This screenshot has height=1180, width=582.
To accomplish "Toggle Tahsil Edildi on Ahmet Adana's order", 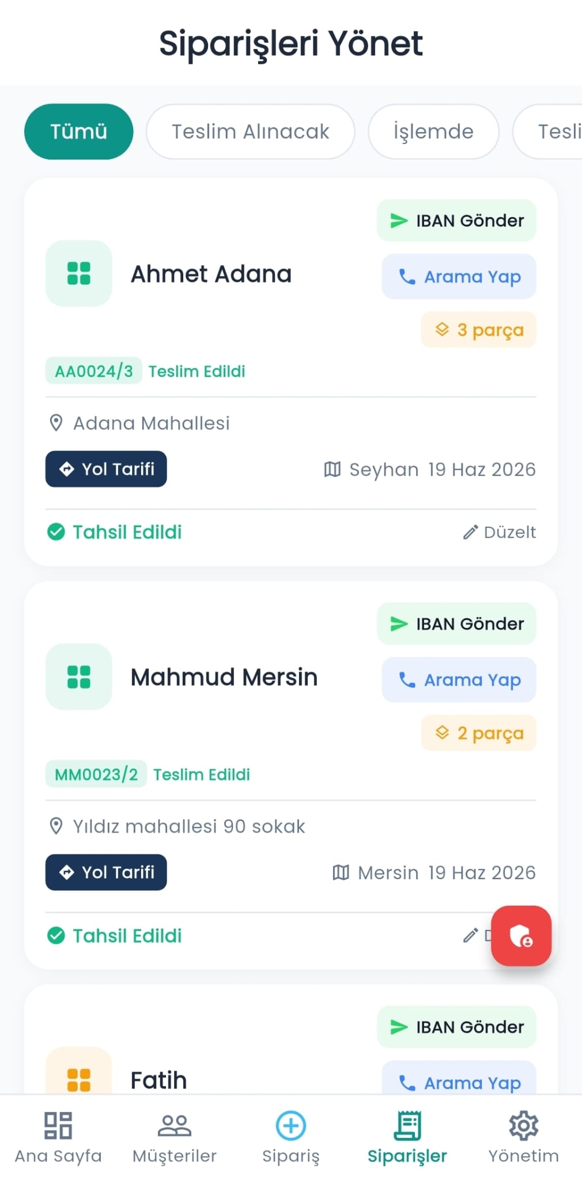I will point(115,532).
